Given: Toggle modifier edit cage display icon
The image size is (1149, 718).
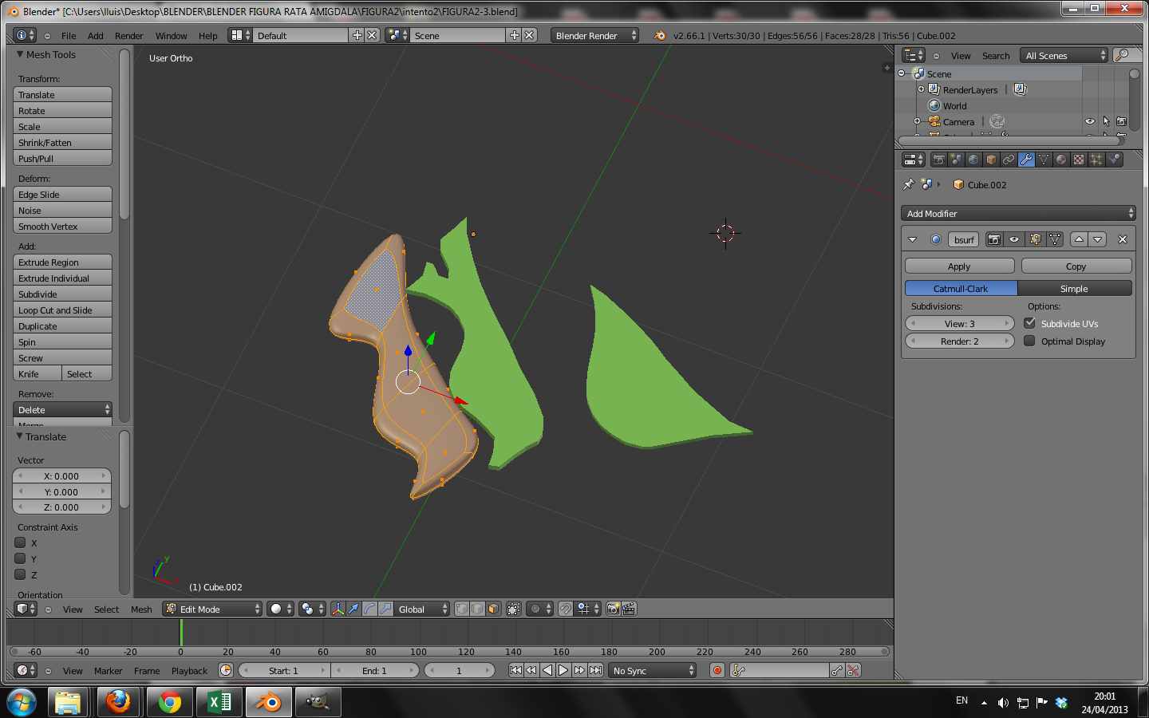Looking at the screenshot, I should tap(1055, 239).
